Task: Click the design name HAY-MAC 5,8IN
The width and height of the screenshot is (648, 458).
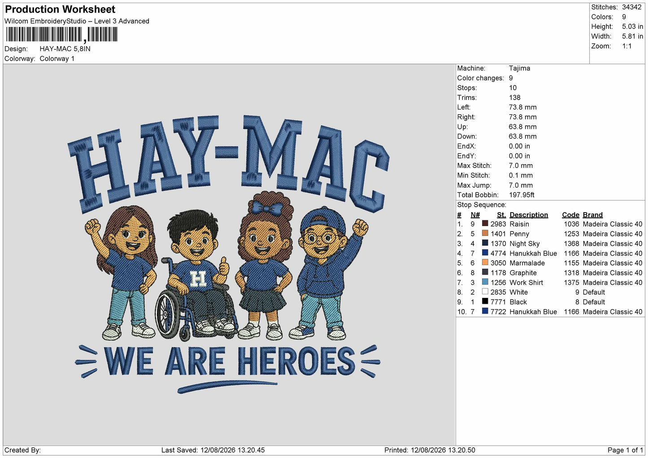Action: (x=65, y=49)
